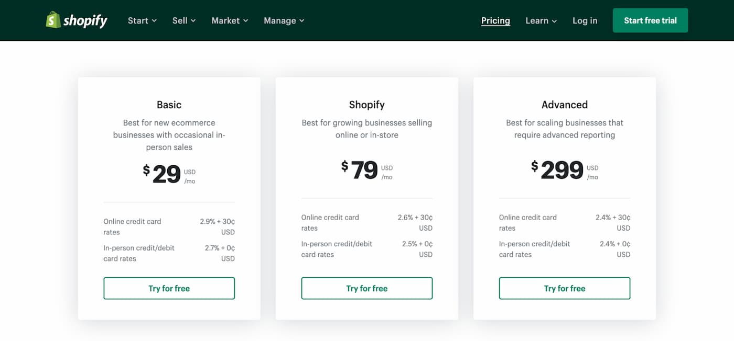This screenshot has height=341, width=734.
Task: Click the shopify wordmark in the navbar
Action: tap(84, 20)
